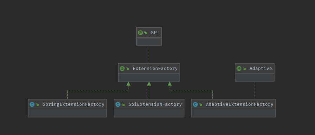Viewport: 315px width, 135px height.
Task: Select the Adaptive label
Action: pos(260,69)
